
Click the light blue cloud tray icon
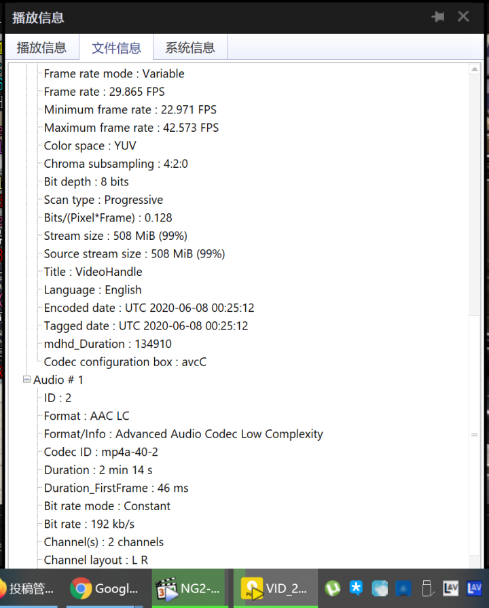pyautogui.click(x=380, y=588)
